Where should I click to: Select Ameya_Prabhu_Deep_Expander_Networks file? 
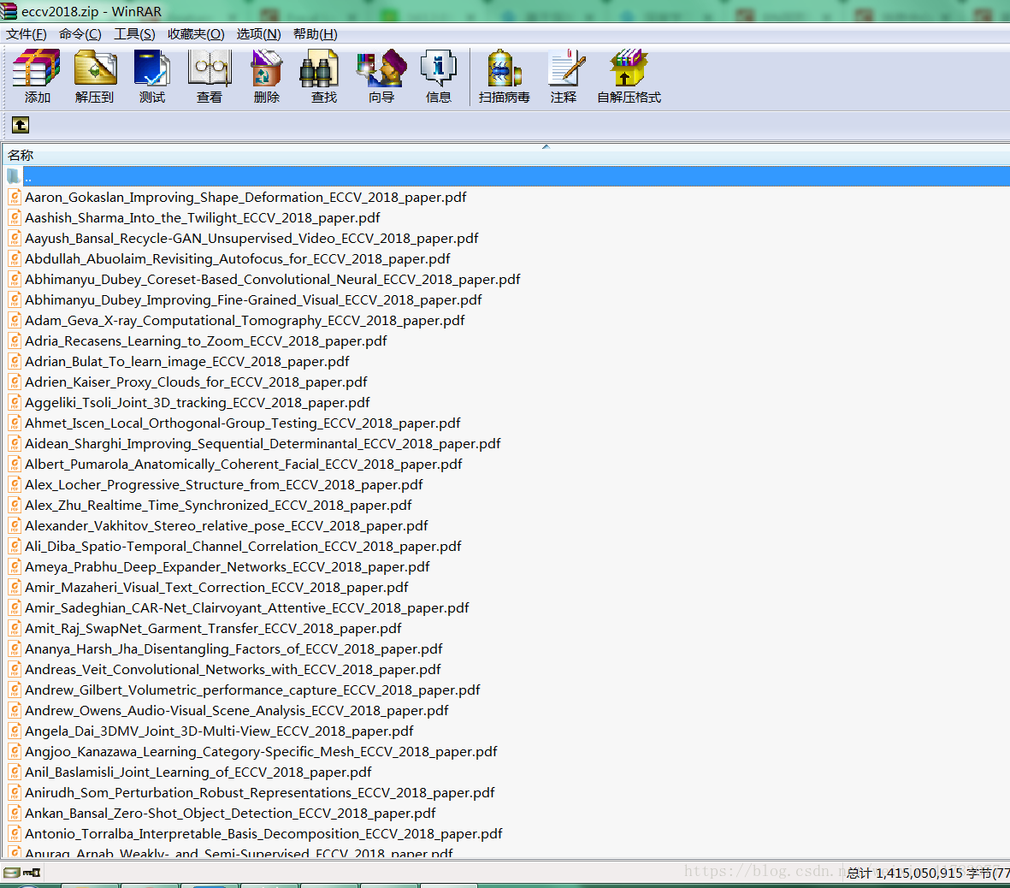click(x=227, y=567)
